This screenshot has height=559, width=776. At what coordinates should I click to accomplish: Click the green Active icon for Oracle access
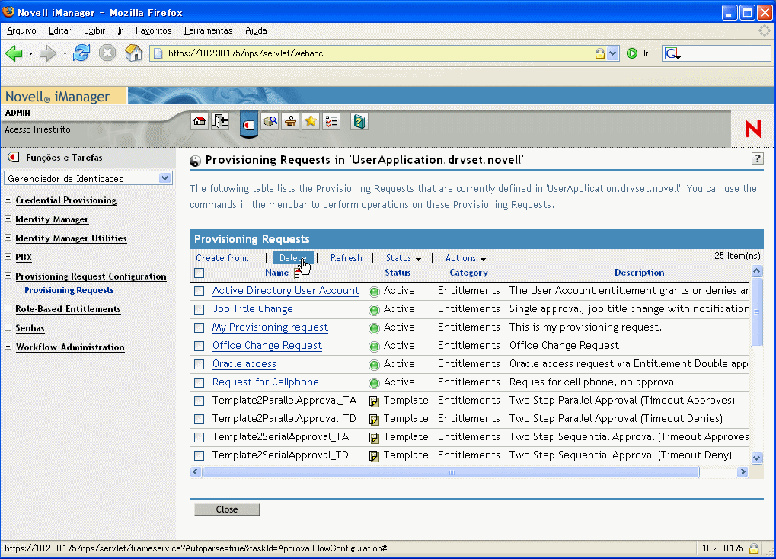374,364
